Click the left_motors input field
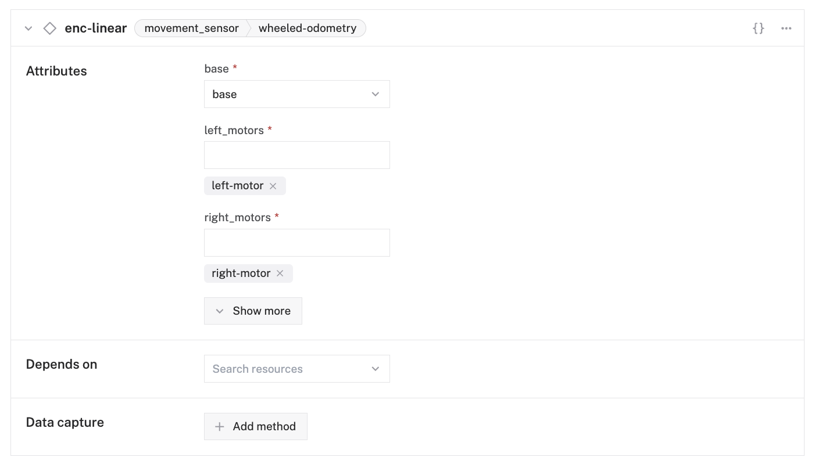The width and height of the screenshot is (815, 468). coord(296,155)
